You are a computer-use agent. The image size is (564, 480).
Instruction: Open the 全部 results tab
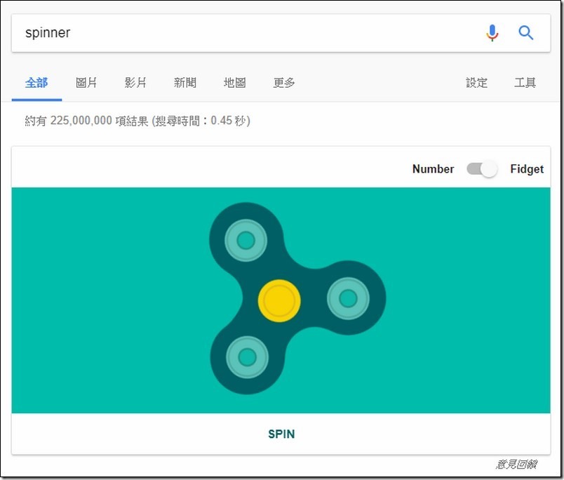point(36,83)
